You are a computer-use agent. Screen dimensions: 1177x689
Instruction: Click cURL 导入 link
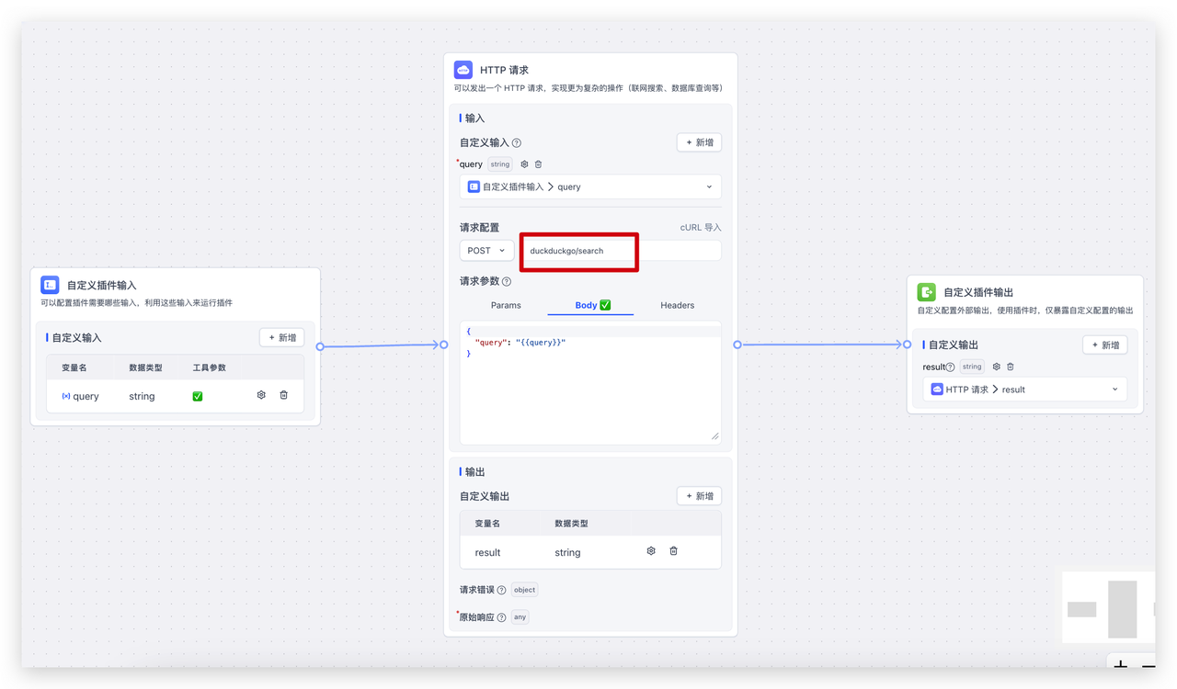(700, 228)
